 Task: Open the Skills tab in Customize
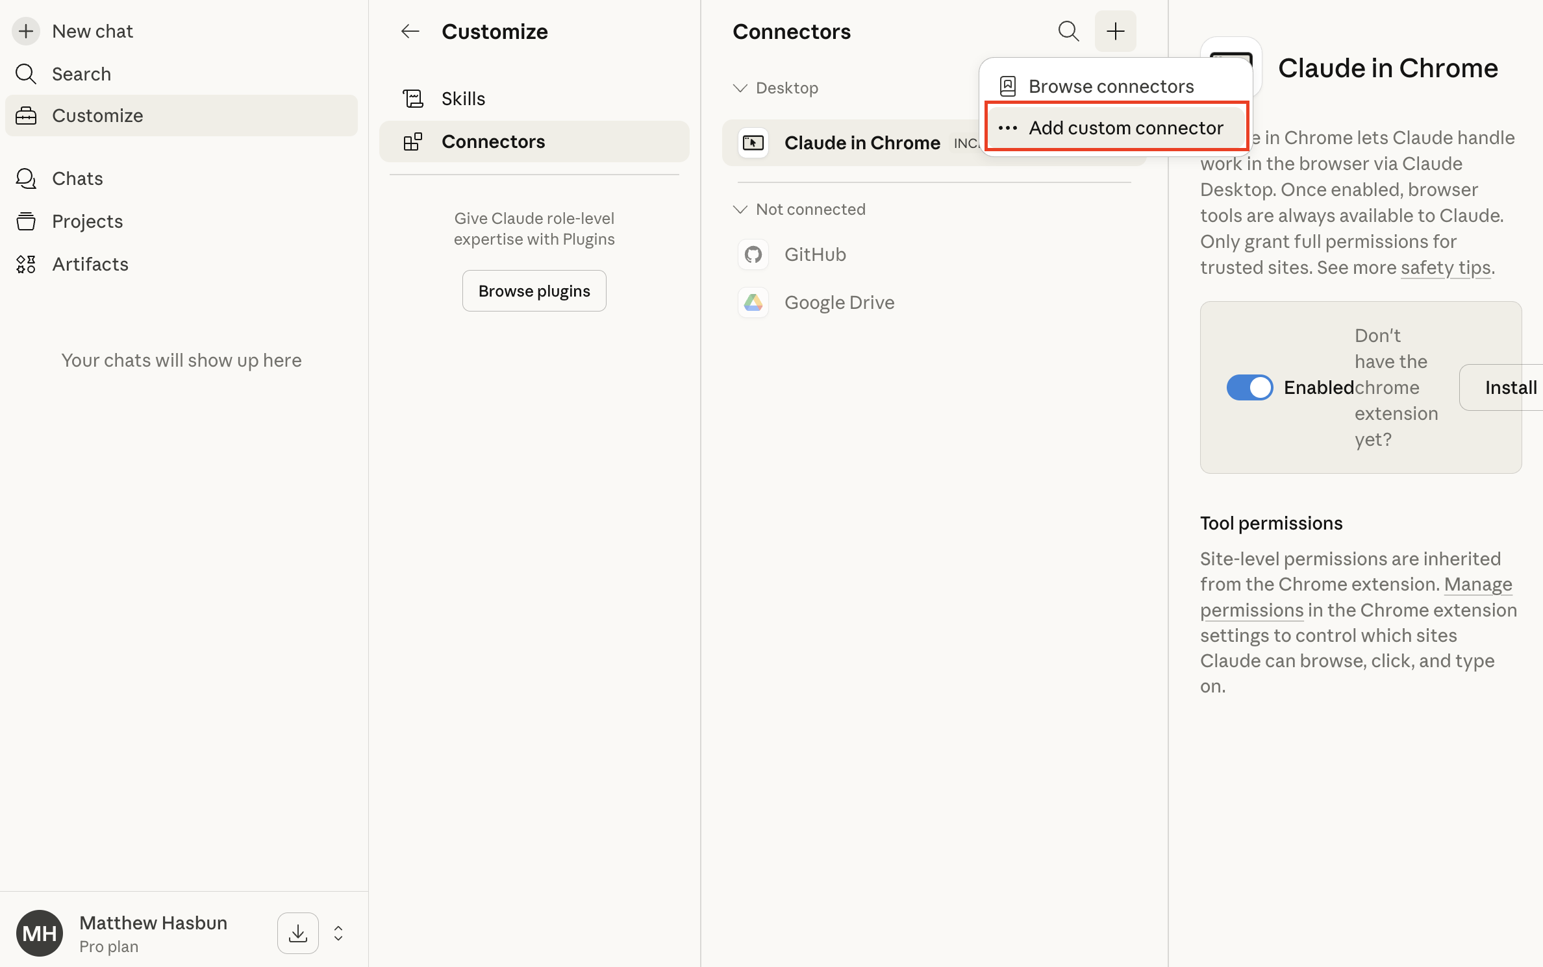pos(463,99)
